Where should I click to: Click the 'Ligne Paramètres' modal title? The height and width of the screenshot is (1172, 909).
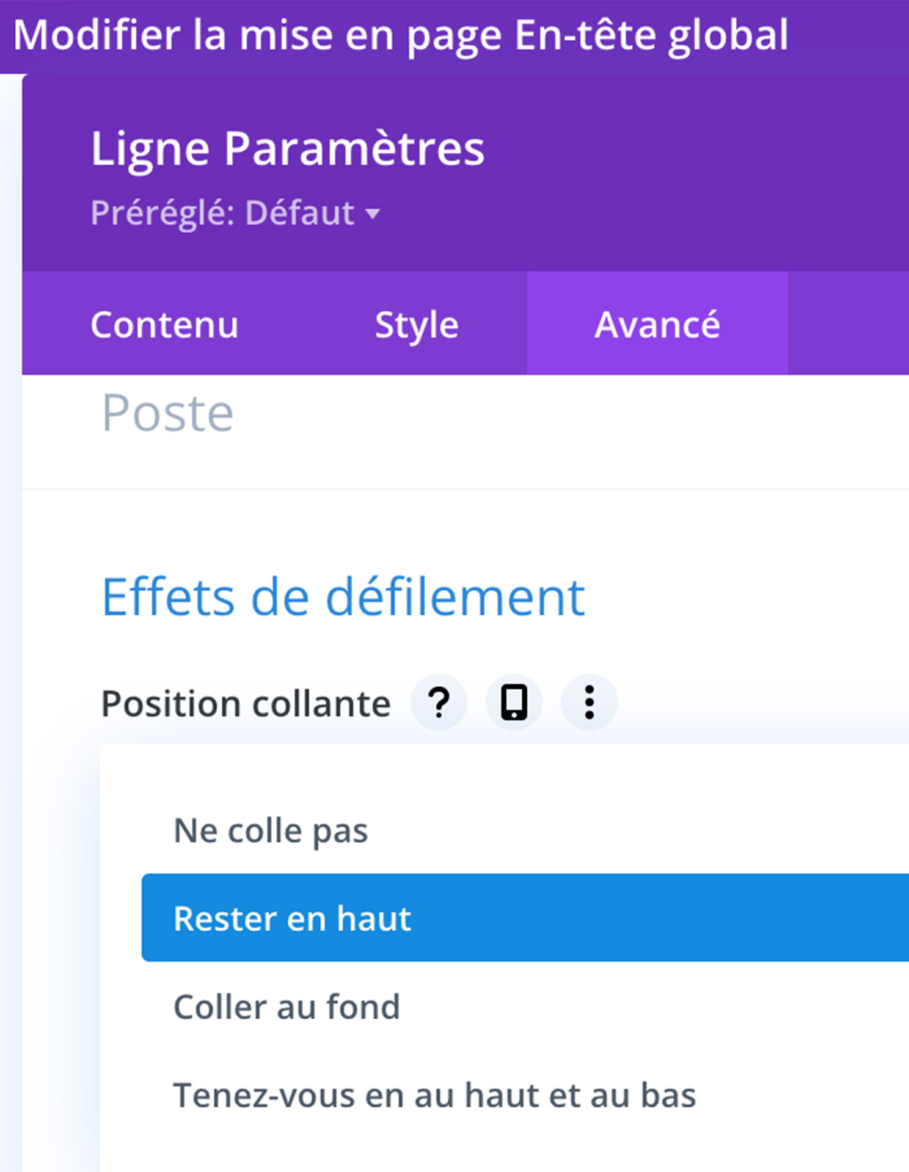point(287,148)
